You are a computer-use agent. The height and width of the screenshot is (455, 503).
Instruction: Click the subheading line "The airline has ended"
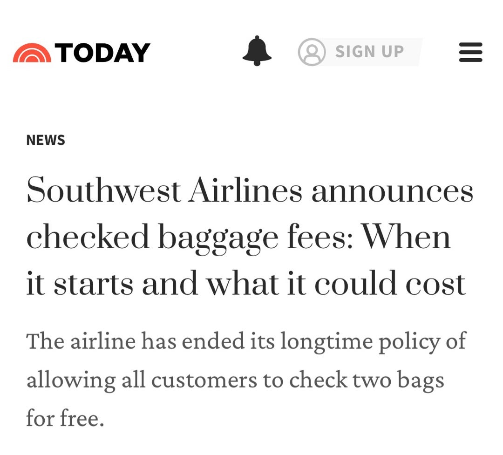click(246, 341)
